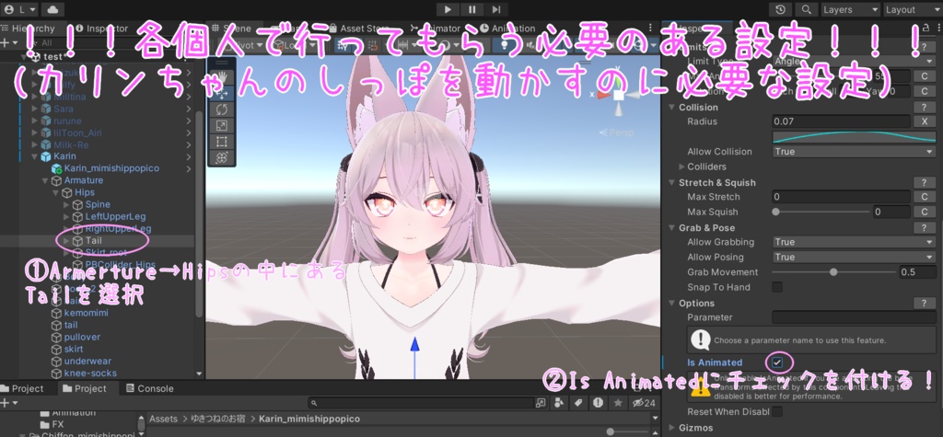Open the Allow Posing dropdown
This screenshot has height=437, width=943.
pos(854,257)
